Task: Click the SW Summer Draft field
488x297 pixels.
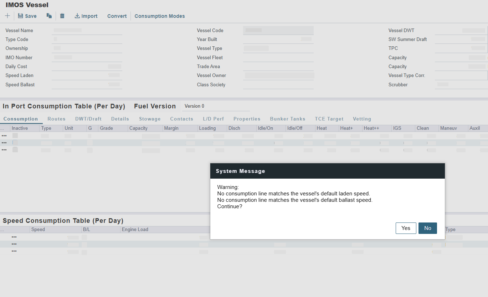Action: (461, 40)
